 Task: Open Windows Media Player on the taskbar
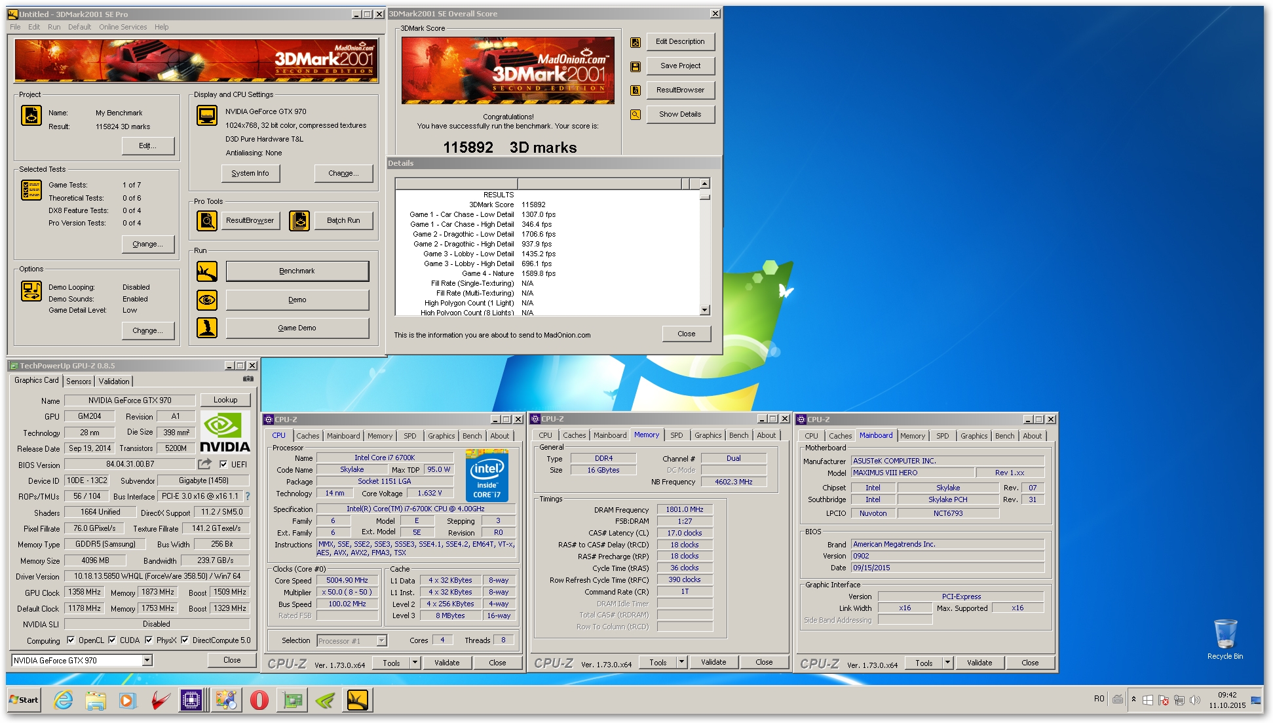[x=127, y=700]
